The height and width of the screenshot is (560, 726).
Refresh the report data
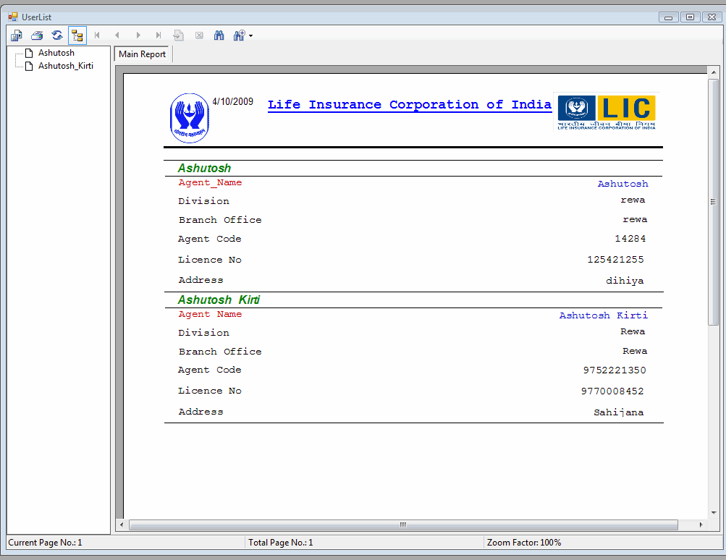click(56, 35)
